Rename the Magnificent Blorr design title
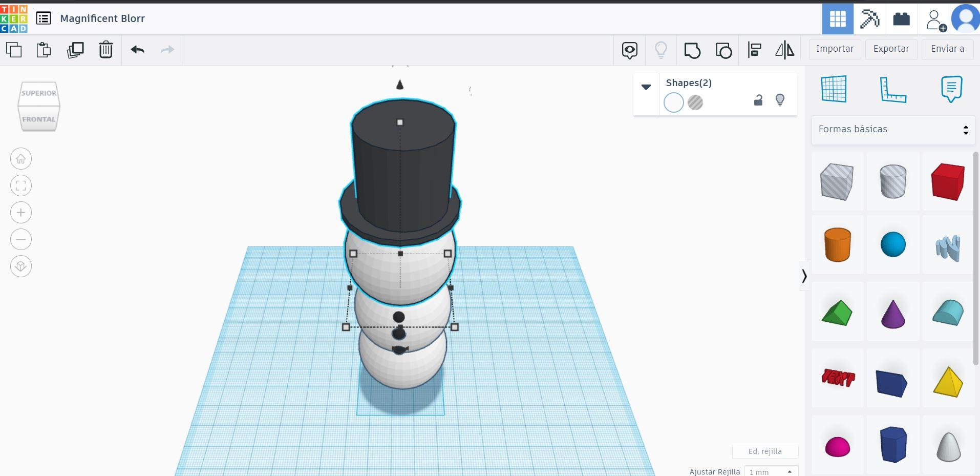Screen dimensions: 980x476 click(102, 18)
